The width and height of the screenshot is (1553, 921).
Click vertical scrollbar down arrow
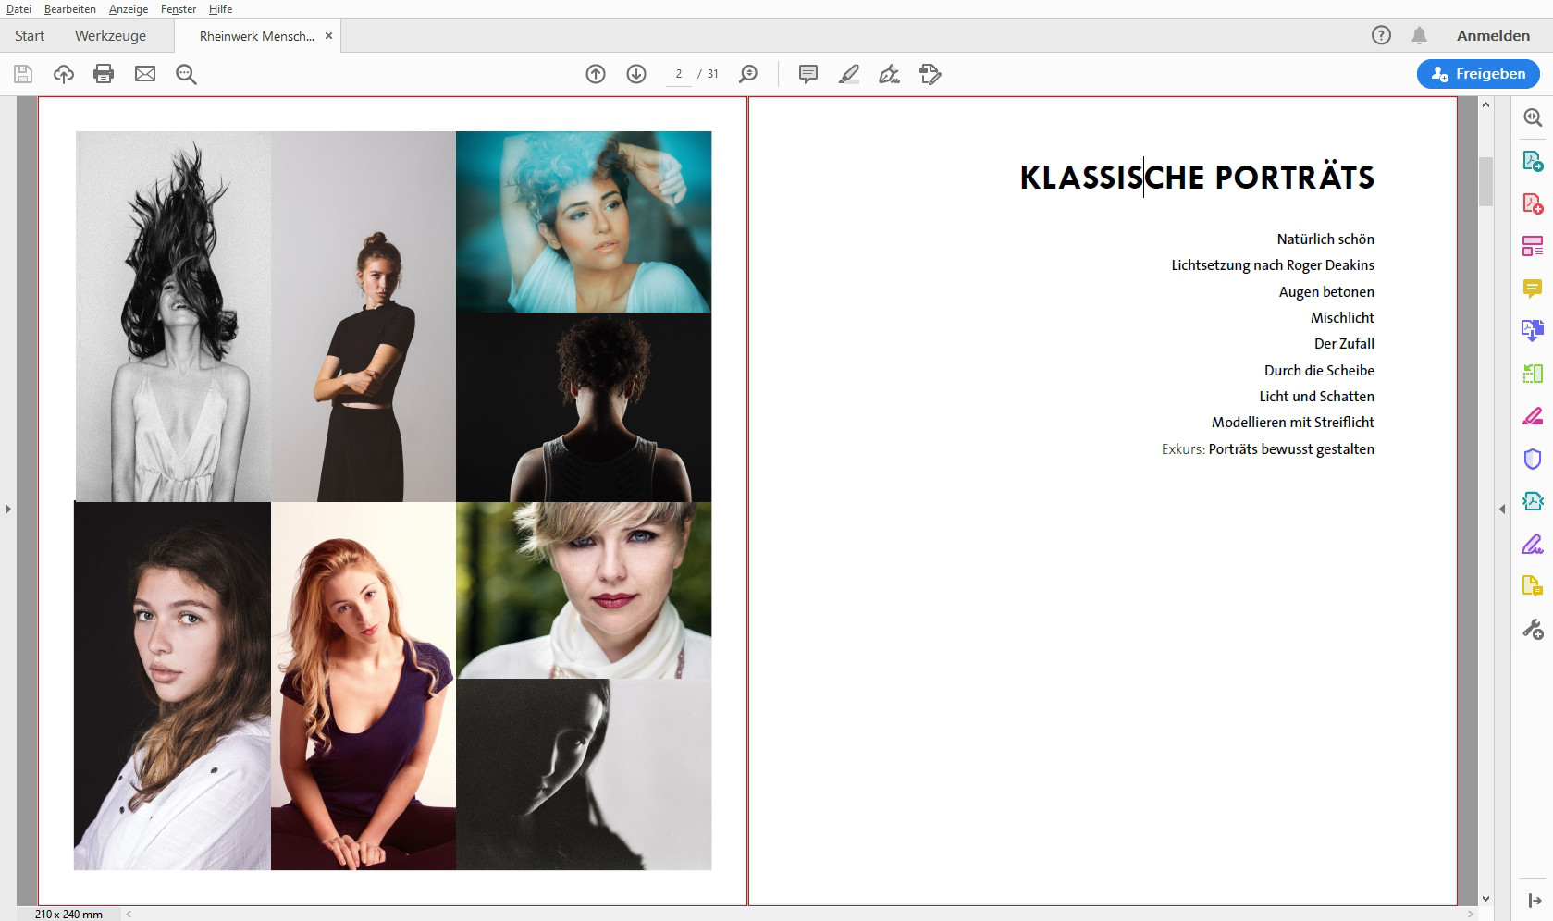(1485, 899)
